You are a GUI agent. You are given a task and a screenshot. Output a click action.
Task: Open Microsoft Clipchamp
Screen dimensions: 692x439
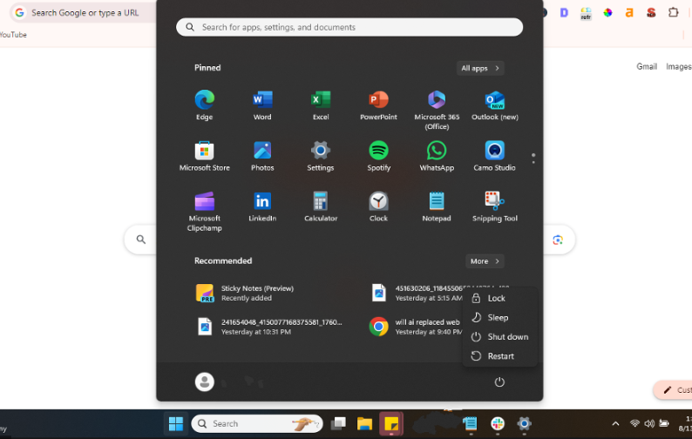(x=204, y=212)
